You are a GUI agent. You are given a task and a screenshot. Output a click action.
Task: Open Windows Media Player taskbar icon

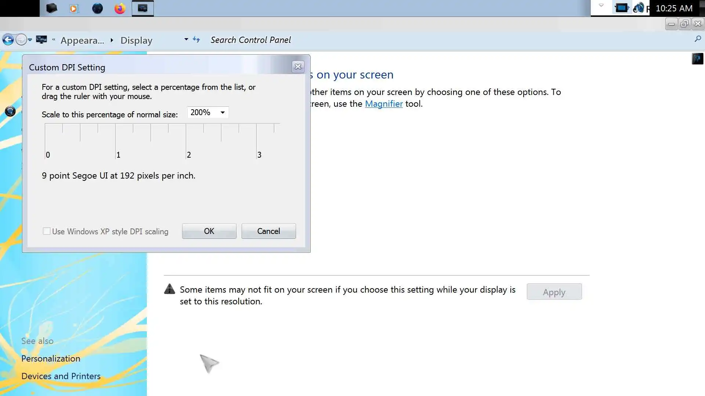[74, 8]
